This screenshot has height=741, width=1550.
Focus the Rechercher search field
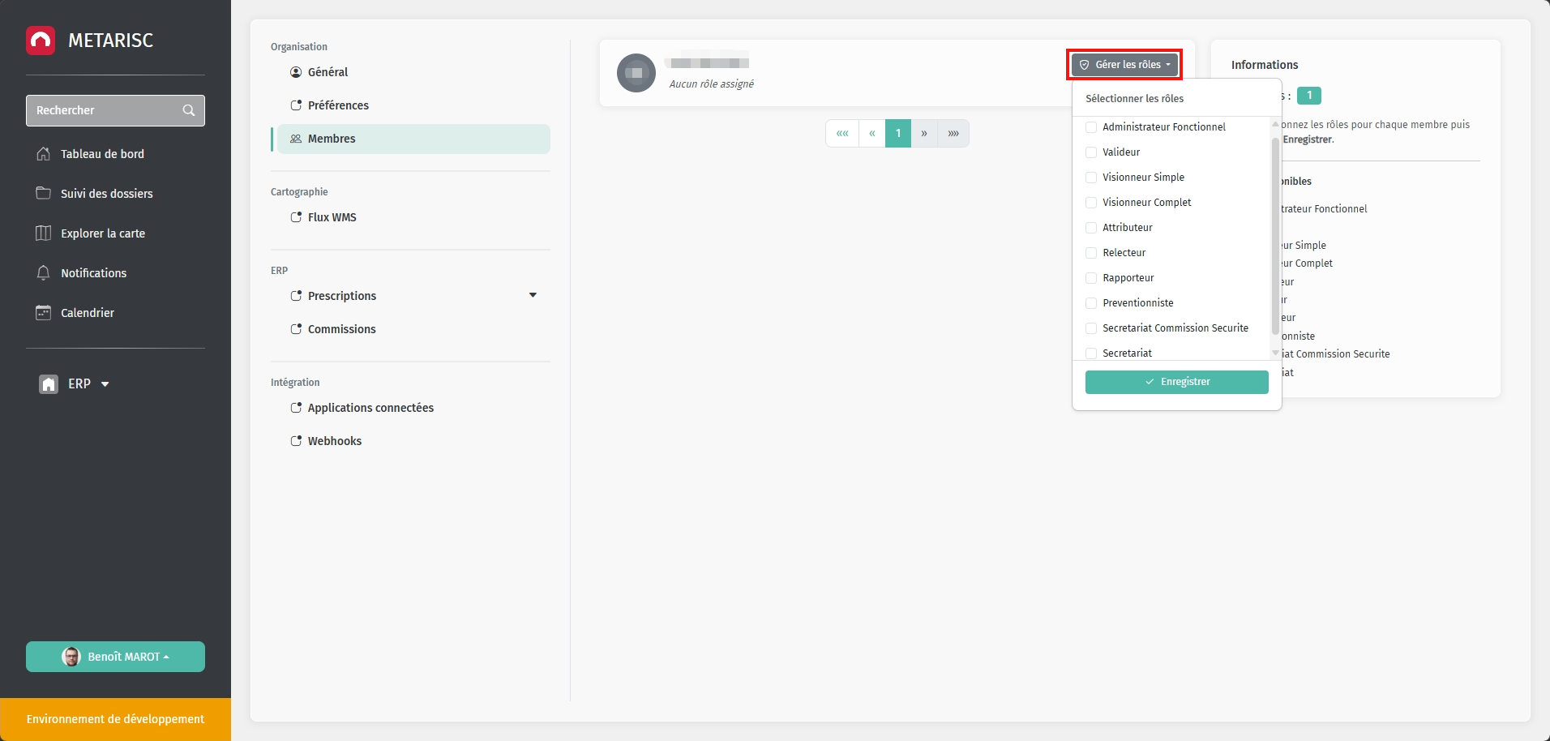[x=115, y=110]
